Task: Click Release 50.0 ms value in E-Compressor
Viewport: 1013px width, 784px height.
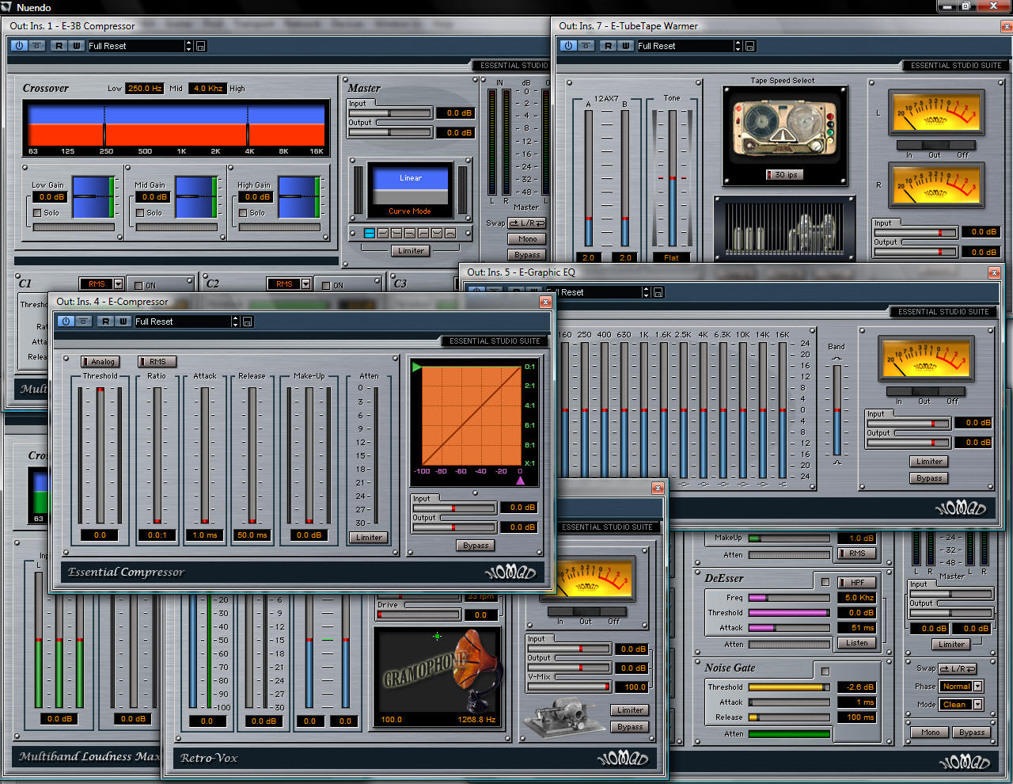Action: (252, 535)
